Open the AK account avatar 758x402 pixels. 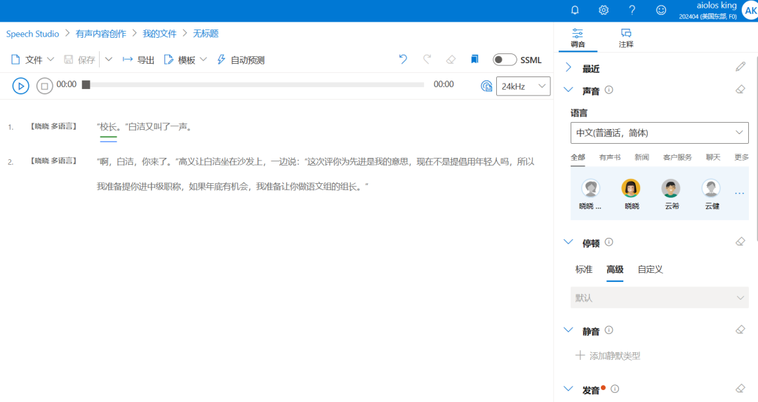coord(750,11)
